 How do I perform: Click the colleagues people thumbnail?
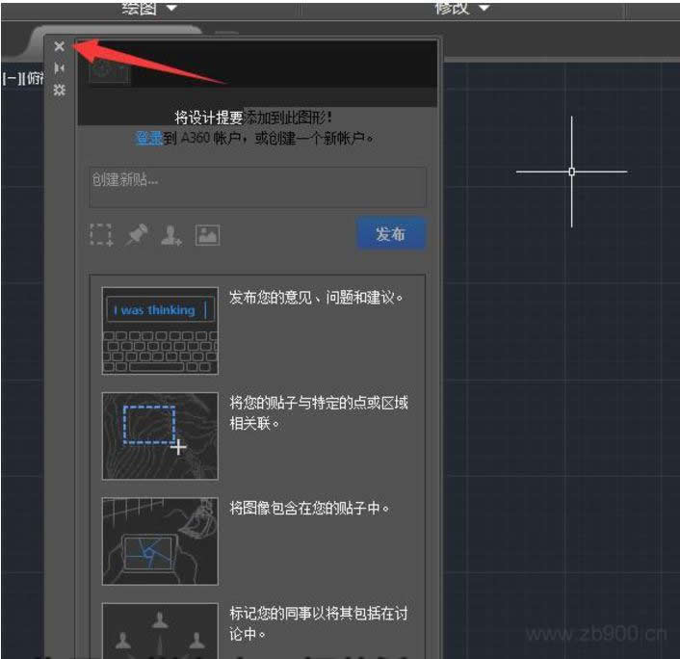coord(160,631)
